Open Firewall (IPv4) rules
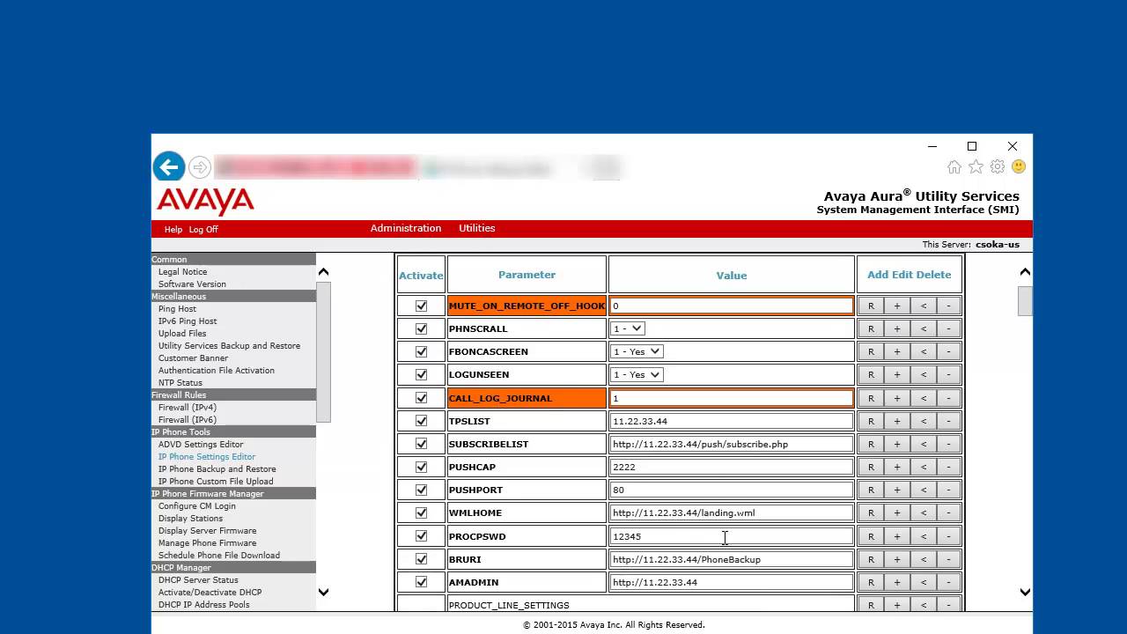 (x=187, y=408)
